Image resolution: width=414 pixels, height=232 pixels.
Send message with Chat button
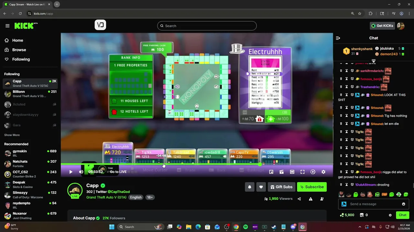pos(403,215)
